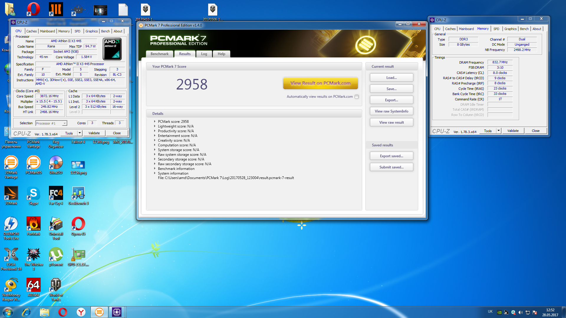Click Validate in left CPU-Z window

point(94,133)
